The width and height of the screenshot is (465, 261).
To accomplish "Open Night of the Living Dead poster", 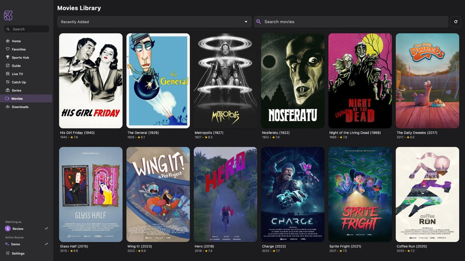I will point(360,81).
